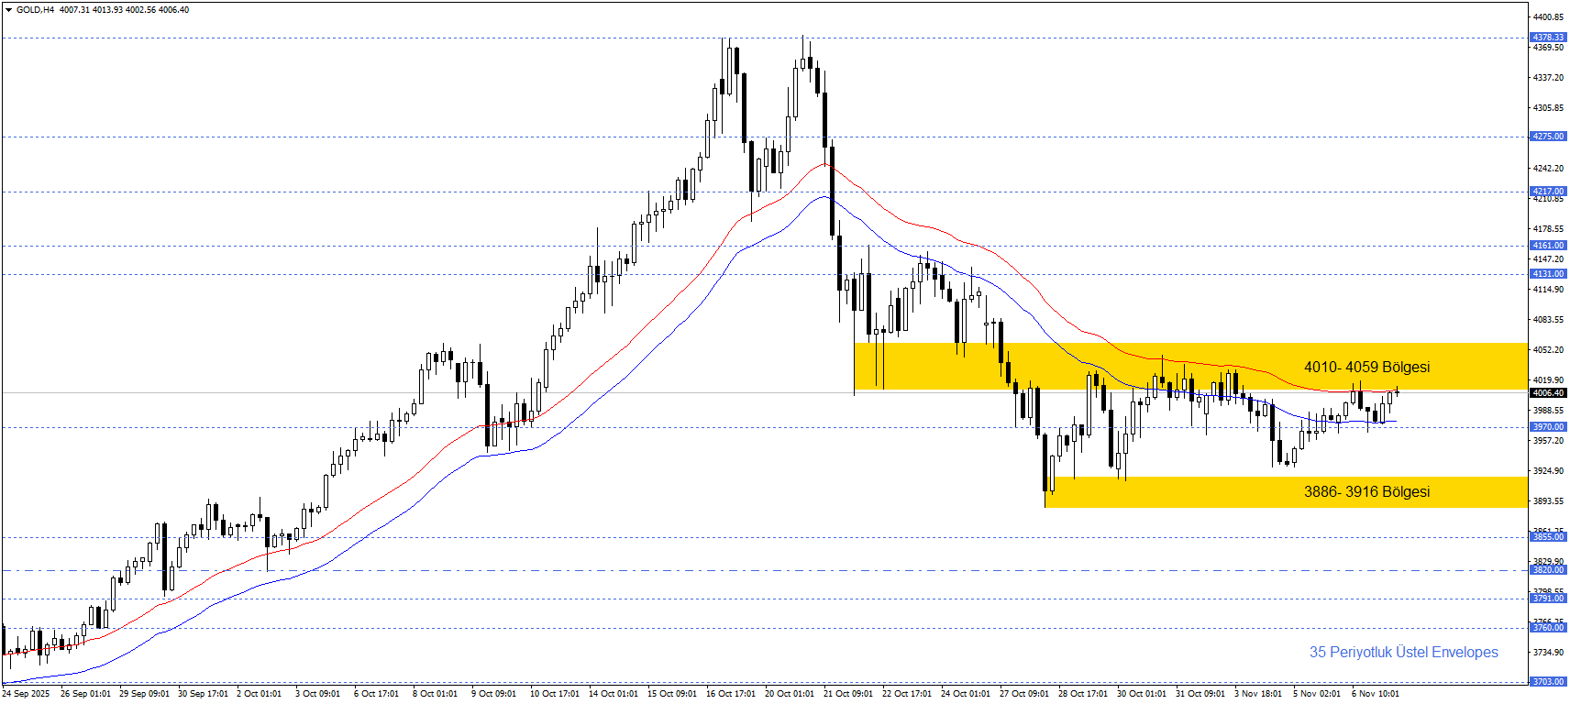
Task: Click the '2 Oct 01:01' time label
Action: 259,694
